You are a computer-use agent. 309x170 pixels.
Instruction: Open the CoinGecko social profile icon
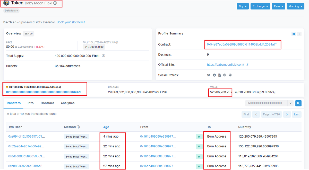tap(230, 75)
